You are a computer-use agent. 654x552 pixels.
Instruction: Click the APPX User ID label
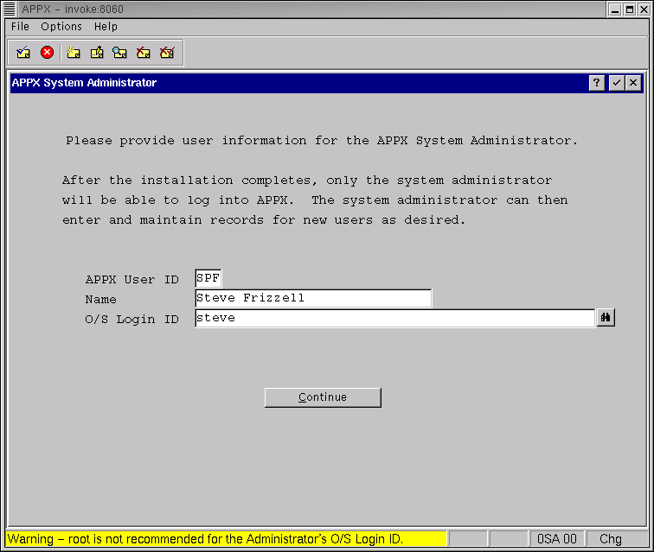click(131, 279)
